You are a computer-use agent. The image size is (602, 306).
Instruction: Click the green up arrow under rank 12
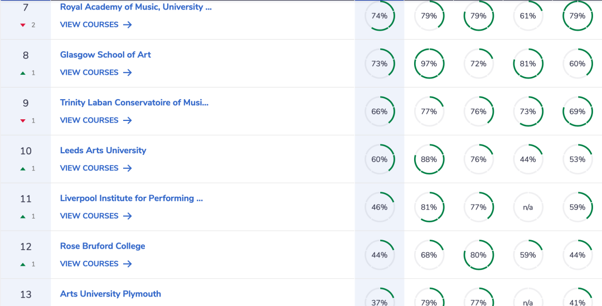[x=23, y=264]
